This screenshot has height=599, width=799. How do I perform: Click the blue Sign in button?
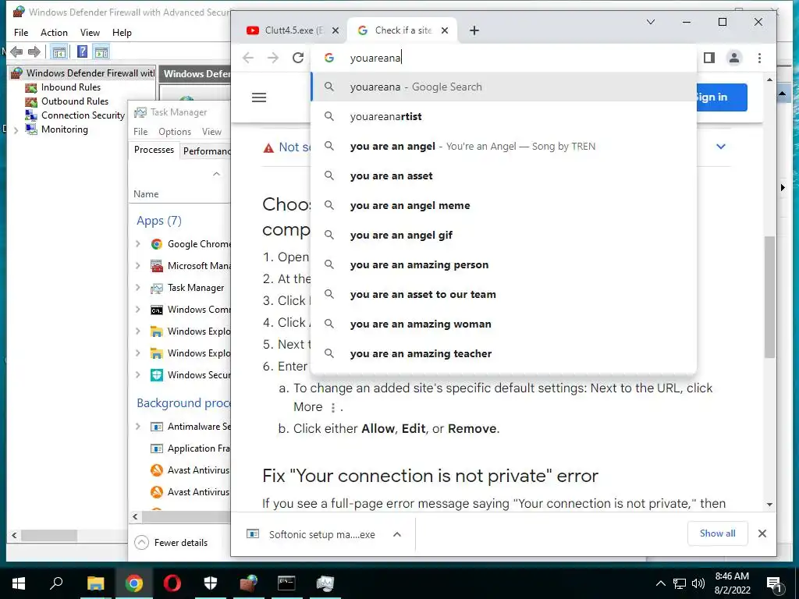tap(722, 97)
